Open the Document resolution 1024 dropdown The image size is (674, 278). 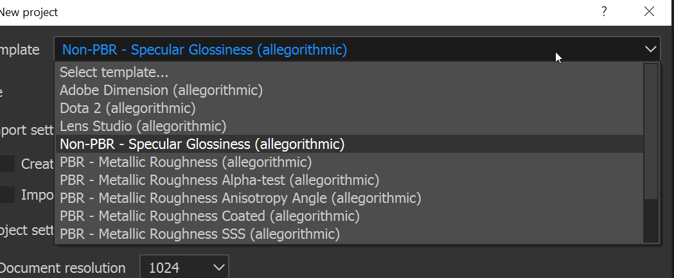coord(184,267)
